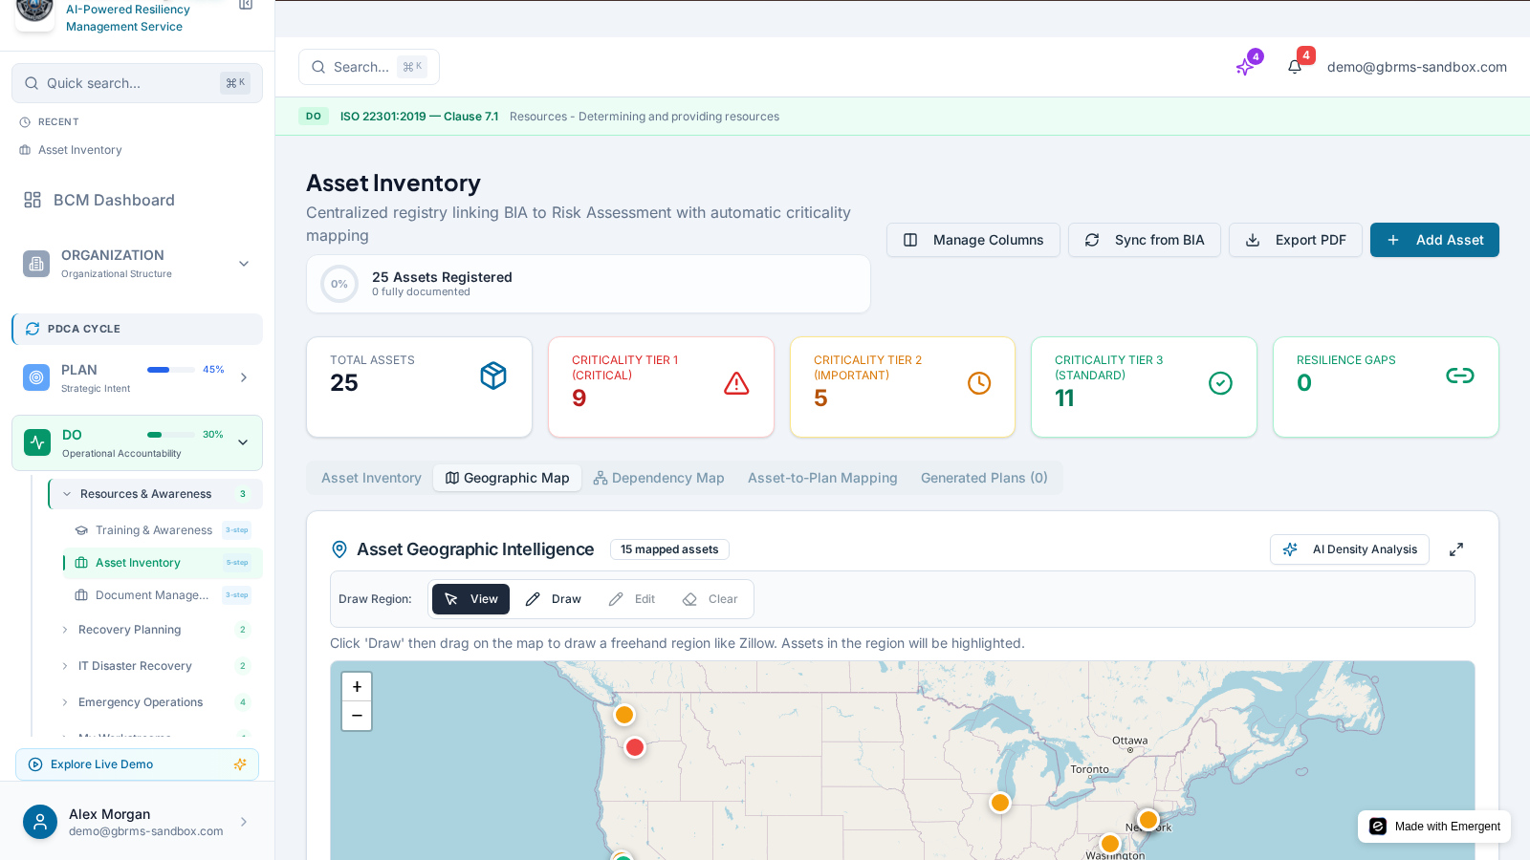Click the DO activity pulse icon

(37, 442)
